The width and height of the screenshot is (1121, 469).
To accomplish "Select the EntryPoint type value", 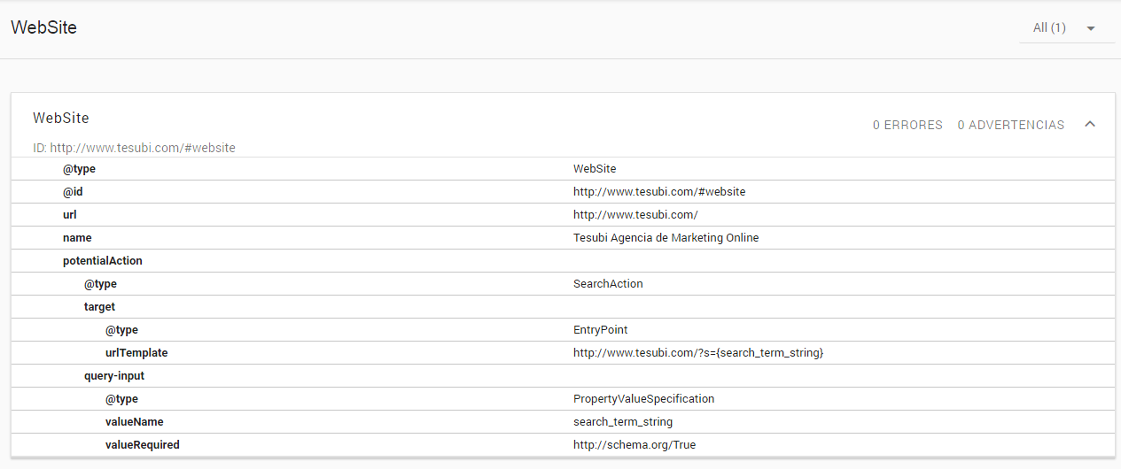I will pos(601,329).
